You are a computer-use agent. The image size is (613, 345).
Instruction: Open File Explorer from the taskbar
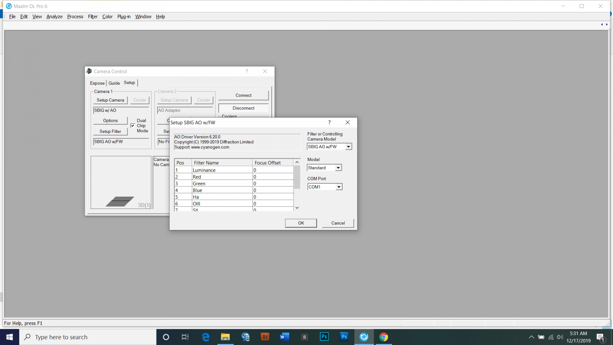click(x=225, y=337)
